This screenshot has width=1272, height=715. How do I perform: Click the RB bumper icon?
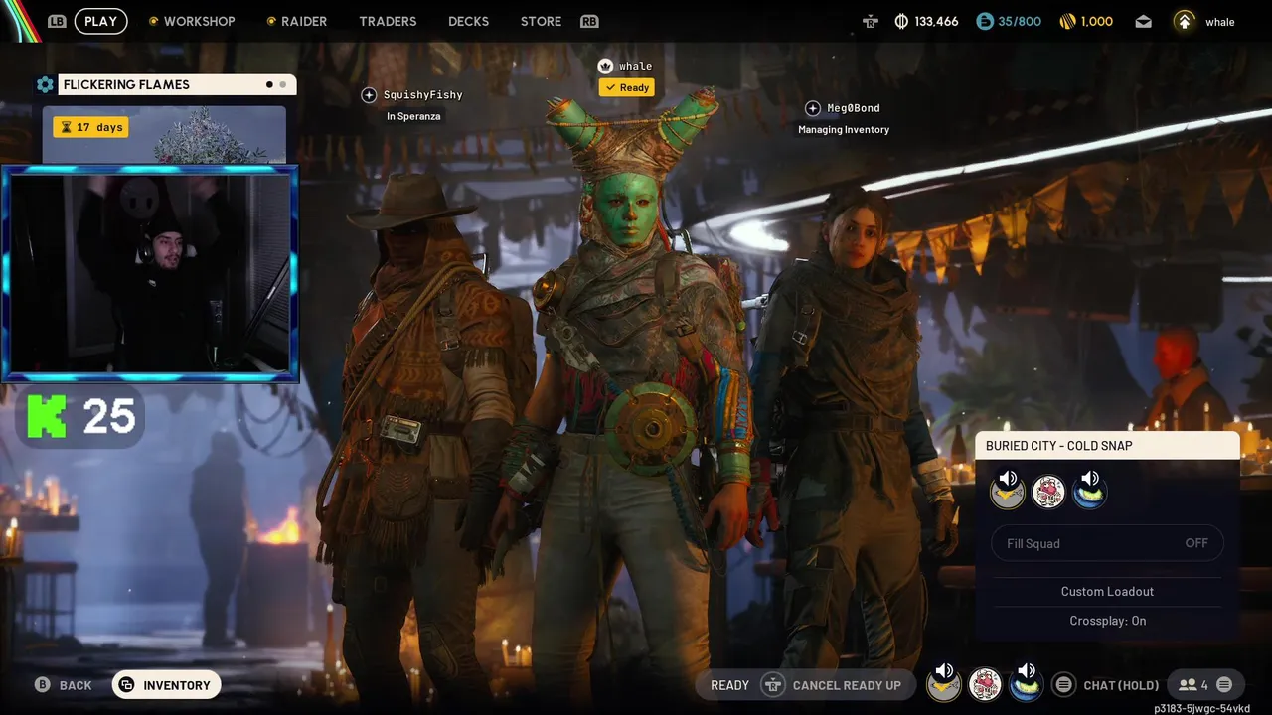pos(589,21)
